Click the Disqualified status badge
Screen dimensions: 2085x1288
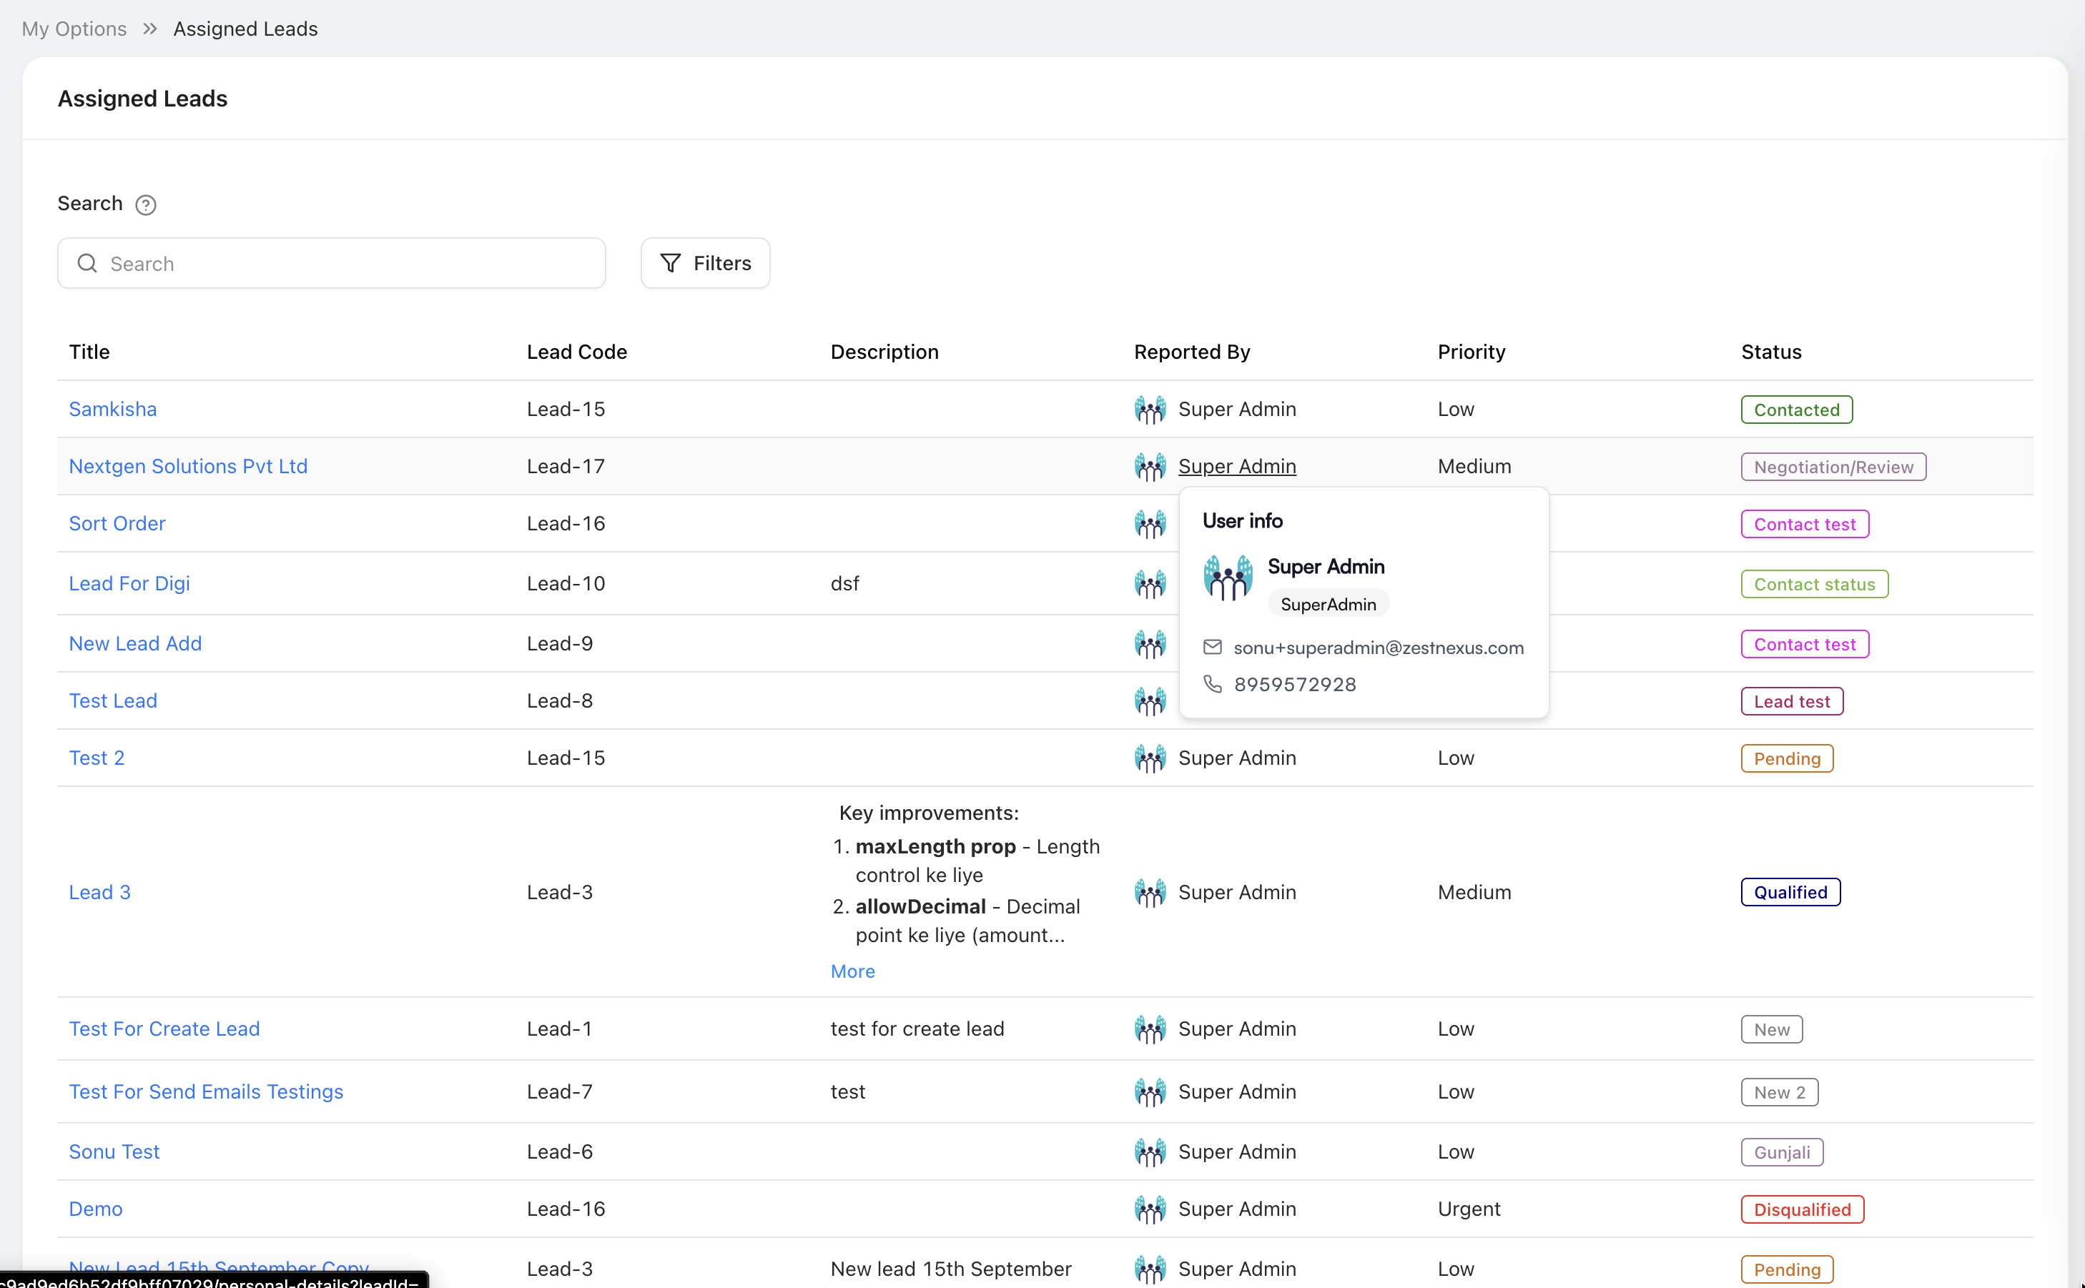(1803, 1209)
